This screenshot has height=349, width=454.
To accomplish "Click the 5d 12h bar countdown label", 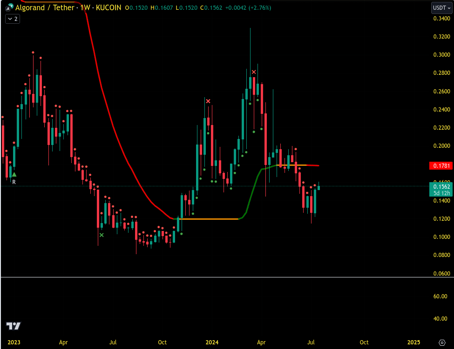I will (x=441, y=193).
